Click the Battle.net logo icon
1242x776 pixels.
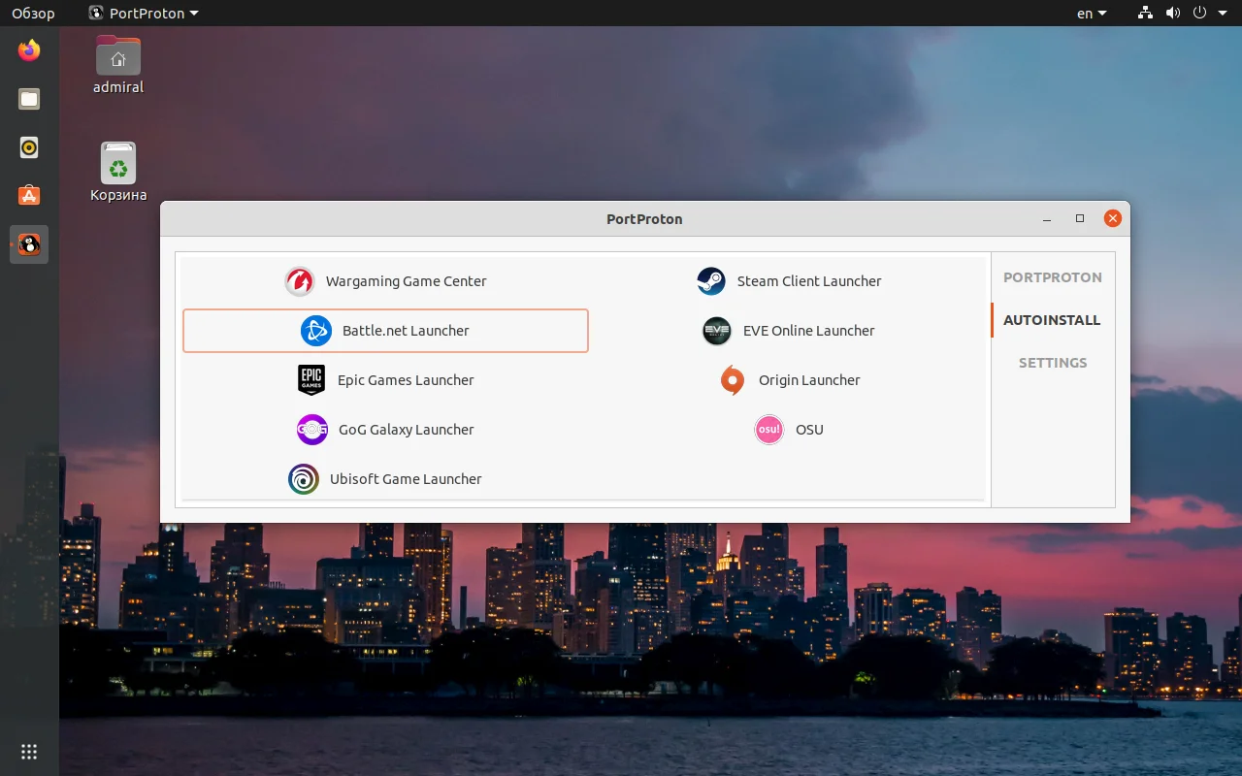(x=316, y=331)
